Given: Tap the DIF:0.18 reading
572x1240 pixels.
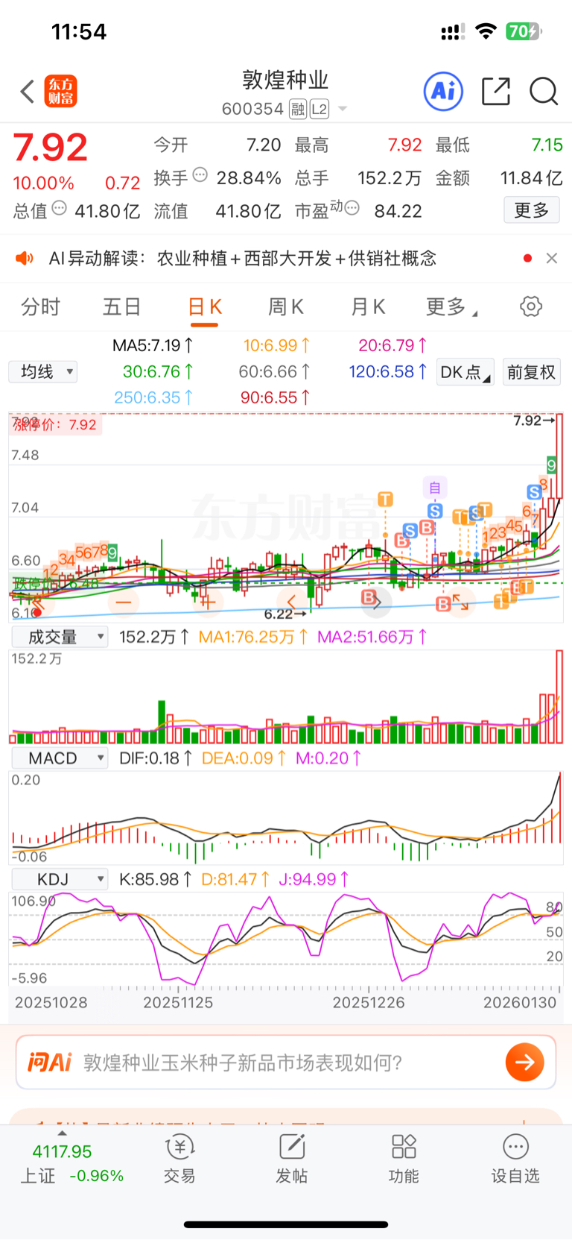Looking at the screenshot, I should (156, 758).
